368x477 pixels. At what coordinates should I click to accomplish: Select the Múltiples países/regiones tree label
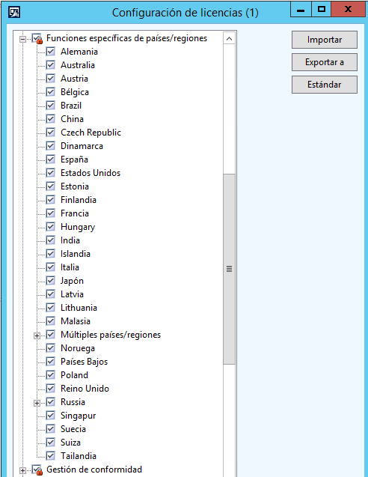[111, 335]
